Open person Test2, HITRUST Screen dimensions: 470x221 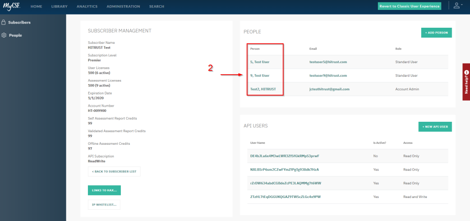[263, 89]
